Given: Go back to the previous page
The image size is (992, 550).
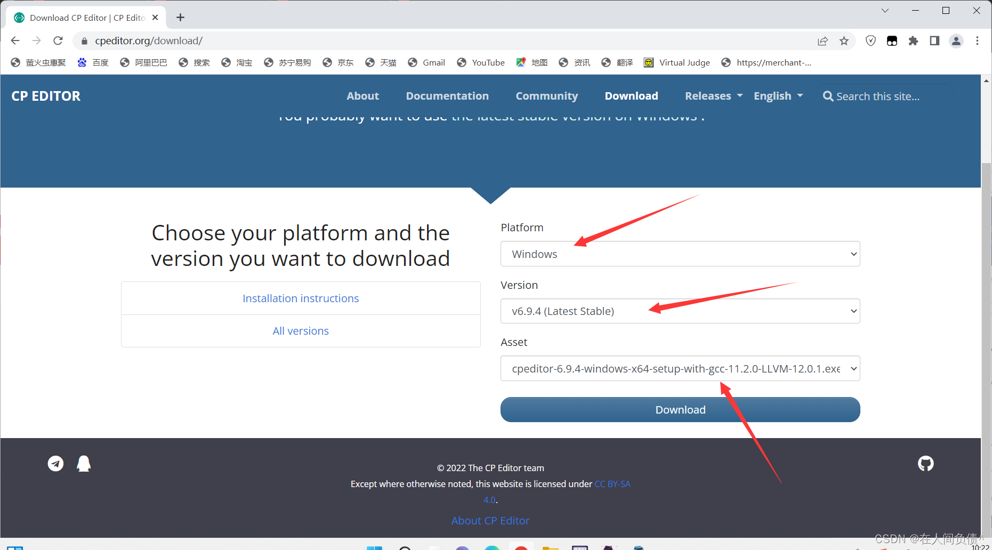Looking at the screenshot, I should point(15,41).
